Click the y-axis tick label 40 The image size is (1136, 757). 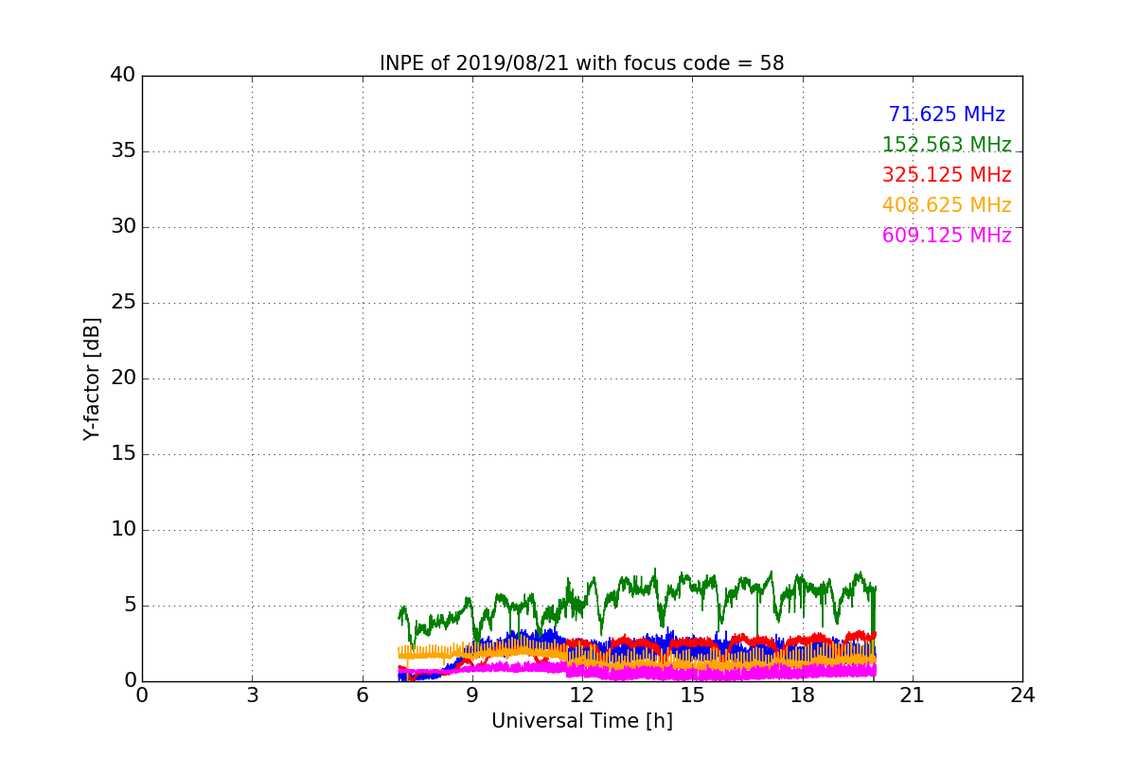point(123,76)
